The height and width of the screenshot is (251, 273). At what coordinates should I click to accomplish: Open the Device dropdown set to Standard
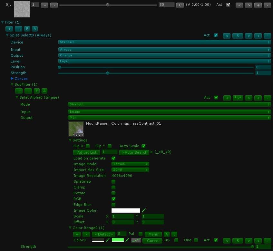pyautogui.click(x=164, y=42)
